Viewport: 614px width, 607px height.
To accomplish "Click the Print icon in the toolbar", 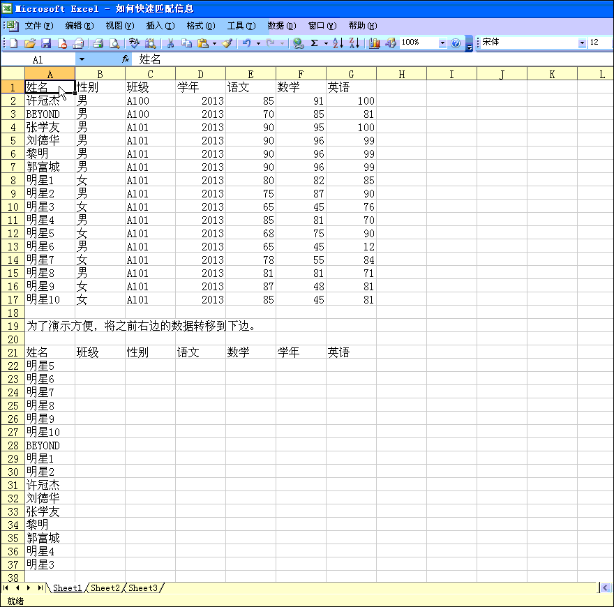I will 98,43.
